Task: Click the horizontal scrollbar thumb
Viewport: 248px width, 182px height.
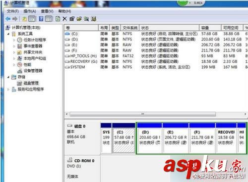Action: (143, 114)
